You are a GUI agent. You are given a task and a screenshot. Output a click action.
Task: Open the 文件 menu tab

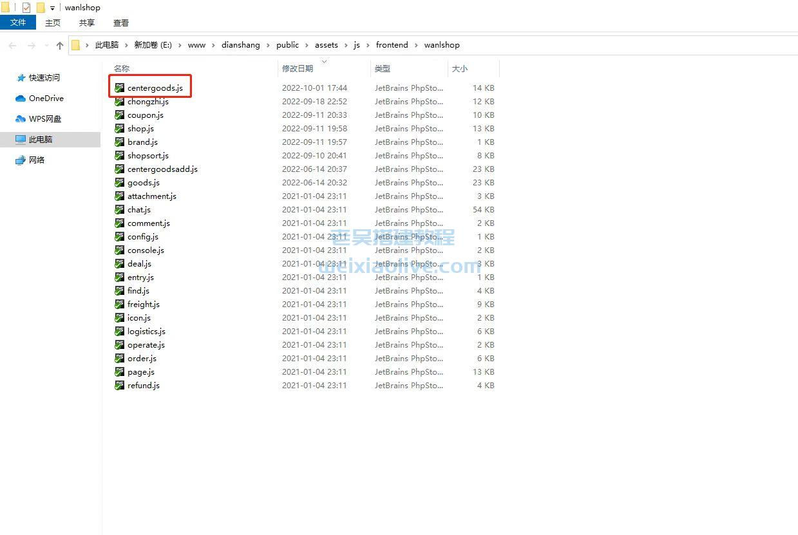(x=18, y=23)
